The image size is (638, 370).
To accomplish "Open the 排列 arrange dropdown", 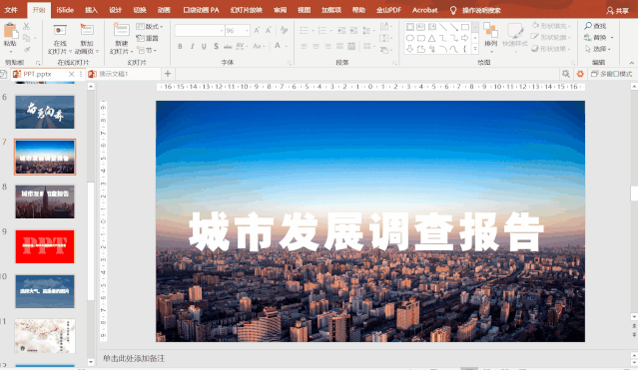I will 490,38.
